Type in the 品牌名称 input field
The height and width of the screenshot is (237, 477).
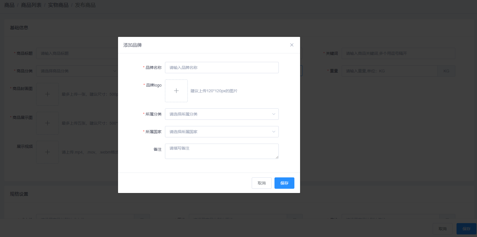[x=222, y=68]
